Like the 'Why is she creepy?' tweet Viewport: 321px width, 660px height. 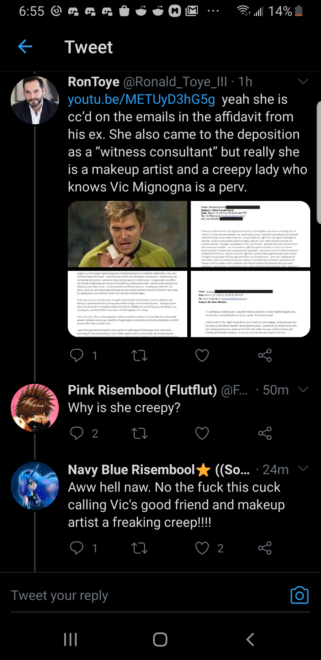202,433
